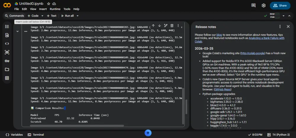Open the eye-shaped sidebar icon
This screenshot has height=138, width=296.
7,52
